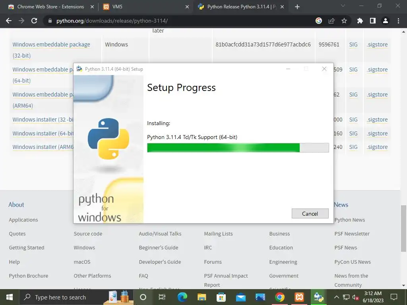Open the Mailing Lists footer link

tap(218, 234)
